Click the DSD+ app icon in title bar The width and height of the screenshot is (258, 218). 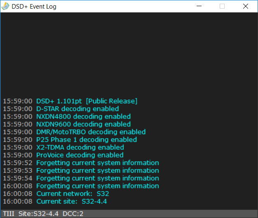(5, 6)
